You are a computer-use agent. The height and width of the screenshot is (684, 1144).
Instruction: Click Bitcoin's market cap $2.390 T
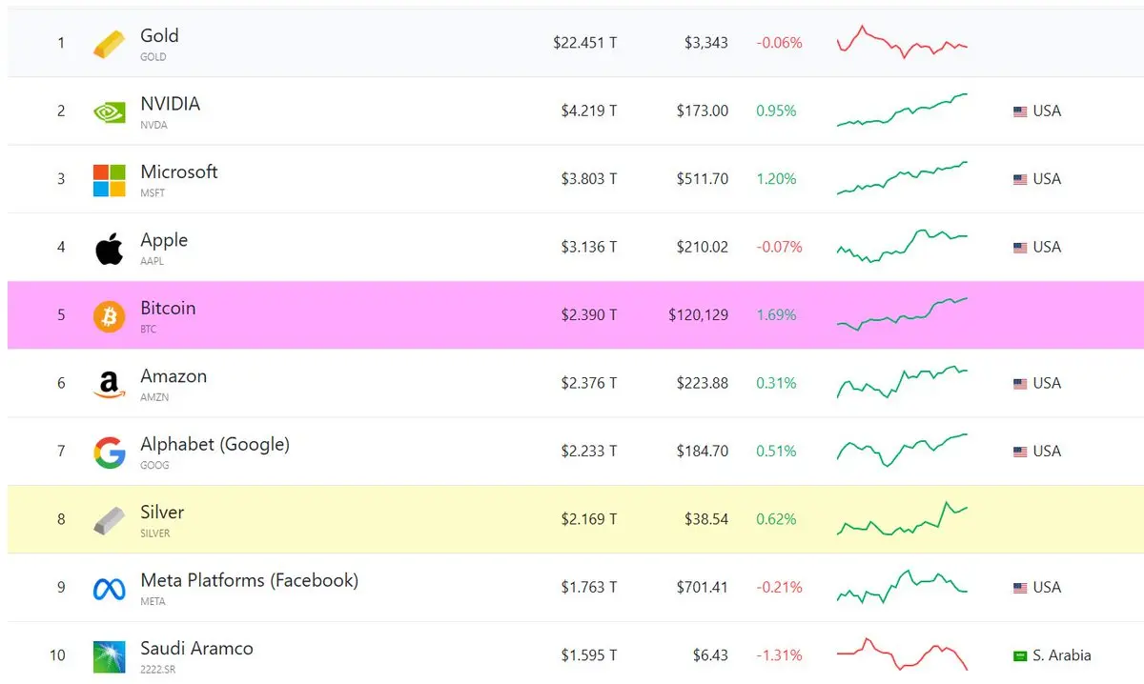tap(589, 315)
